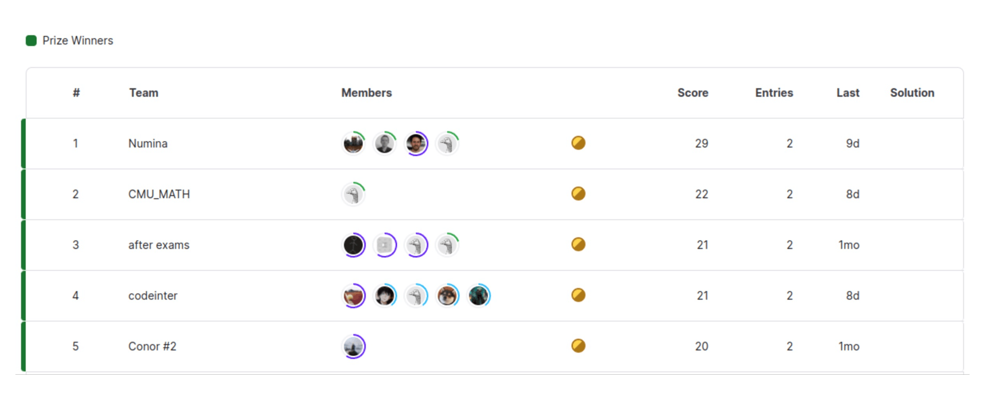
Task: Select the codeinter team name
Action: [153, 296]
